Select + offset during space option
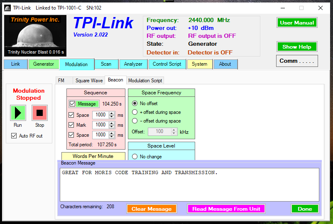This screenshot has height=224, width=333. click(x=135, y=112)
